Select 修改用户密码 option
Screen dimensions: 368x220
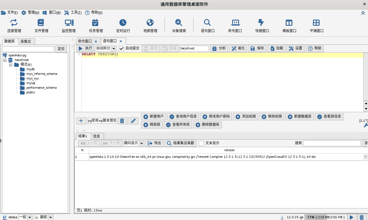tap(216, 117)
